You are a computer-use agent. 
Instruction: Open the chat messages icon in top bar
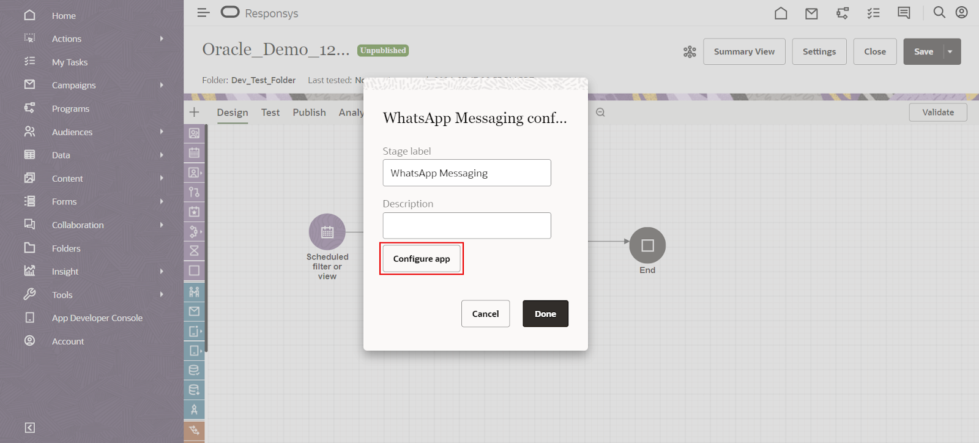[x=904, y=13]
